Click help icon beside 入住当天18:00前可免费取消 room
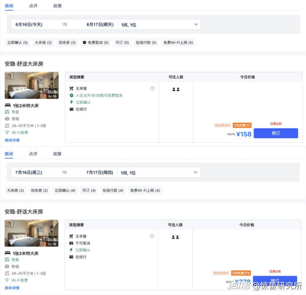Image resolution: width=306 pixels, height=295 pixels. [x=152, y=89]
